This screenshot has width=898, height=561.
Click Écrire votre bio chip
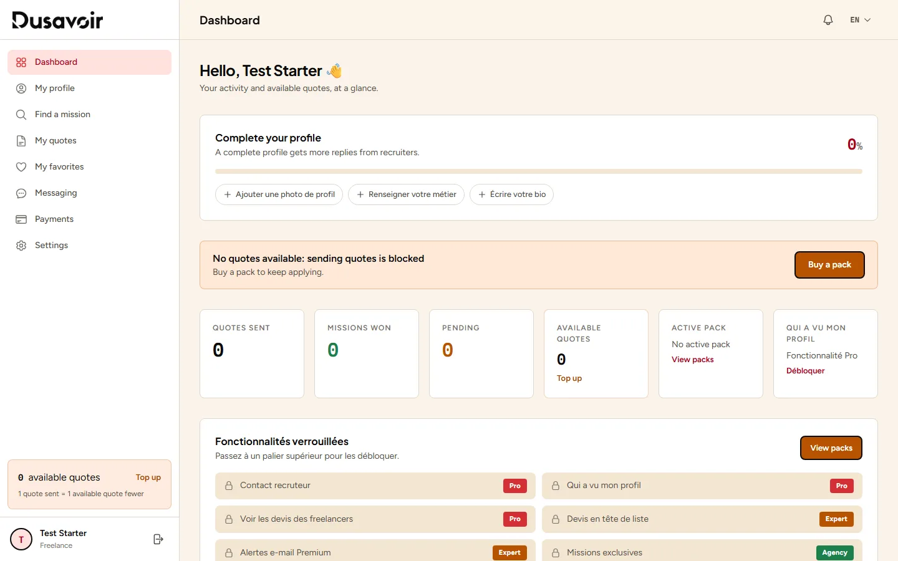[x=511, y=194]
